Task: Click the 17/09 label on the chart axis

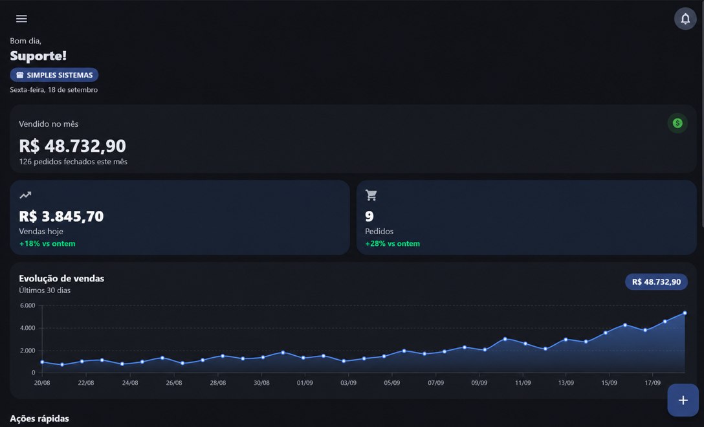Action: [x=653, y=383]
